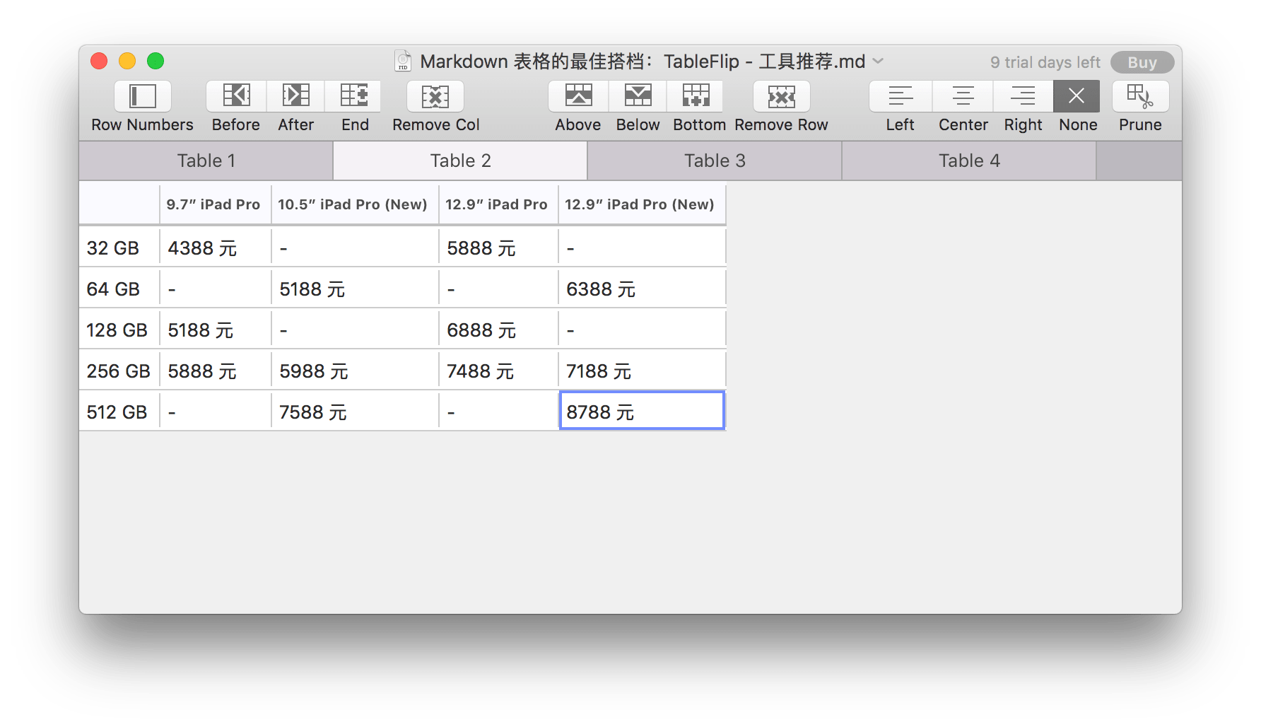The width and height of the screenshot is (1261, 727).
Task: Expand the document title dropdown chevron
Action: point(879,62)
